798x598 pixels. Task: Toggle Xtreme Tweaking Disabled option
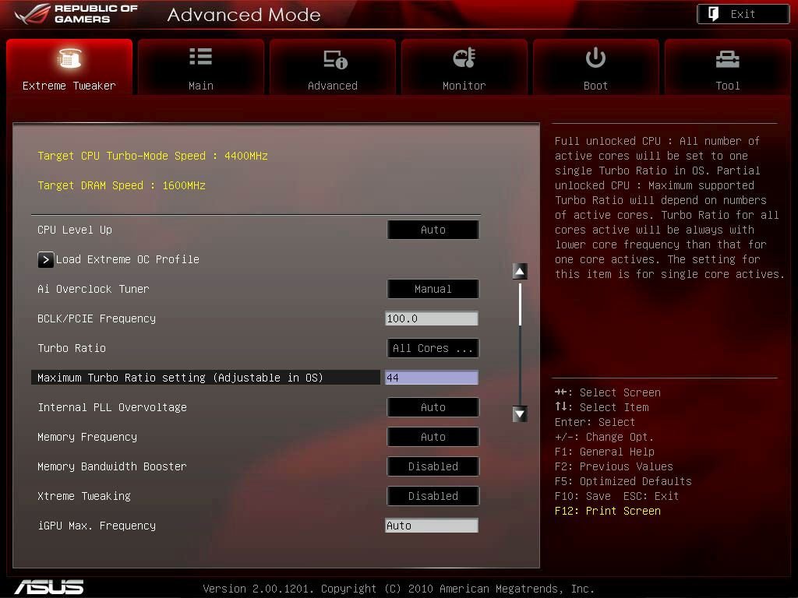click(x=433, y=496)
